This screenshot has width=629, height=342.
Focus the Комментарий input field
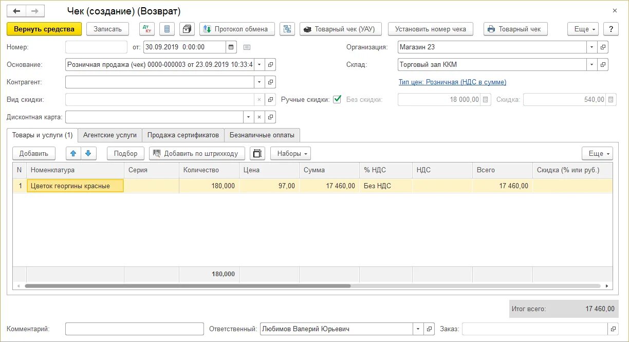135,329
